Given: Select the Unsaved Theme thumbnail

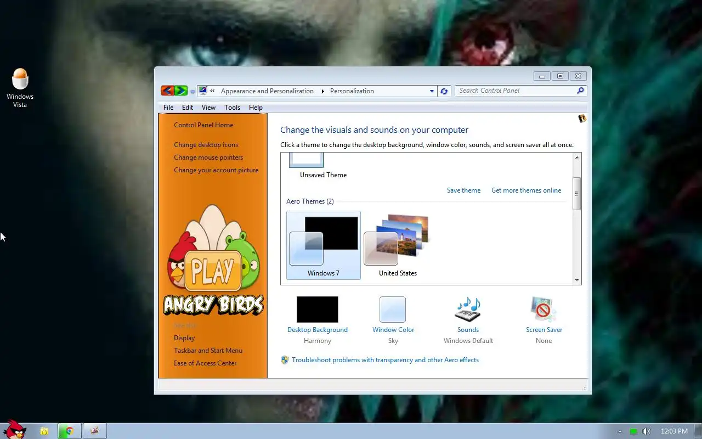Looking at the screenshot, I should point(306,160).
